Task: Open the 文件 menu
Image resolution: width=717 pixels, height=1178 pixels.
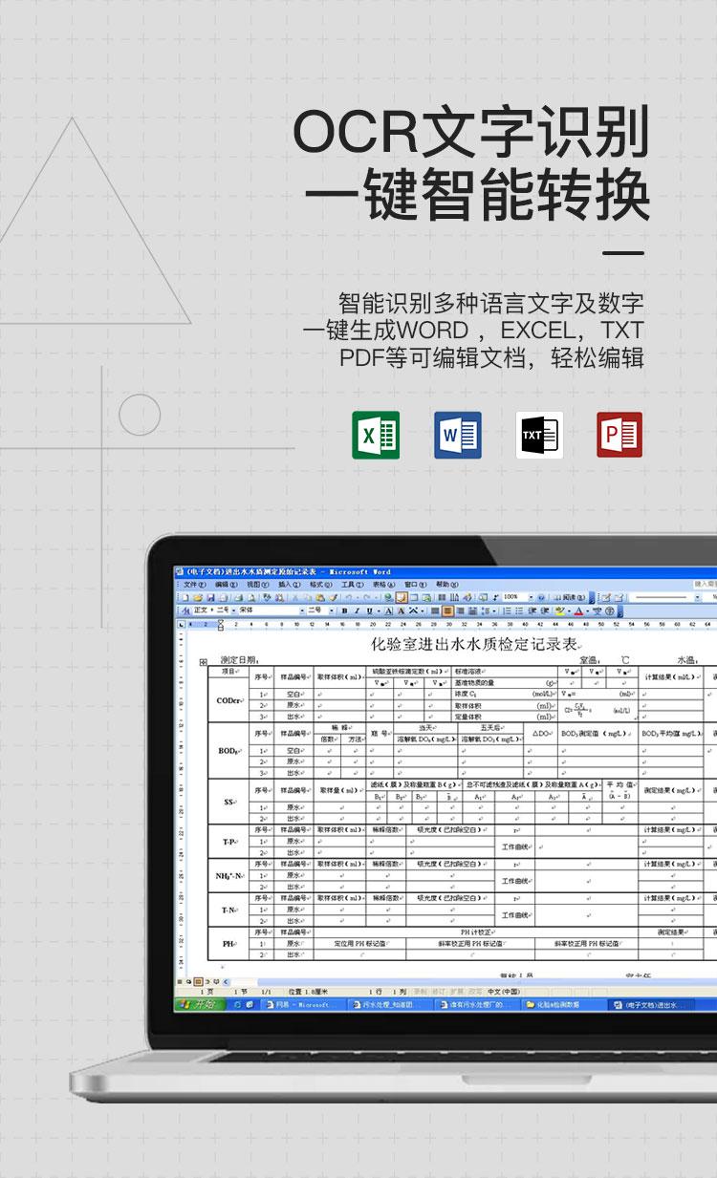Action: [194, 584]
